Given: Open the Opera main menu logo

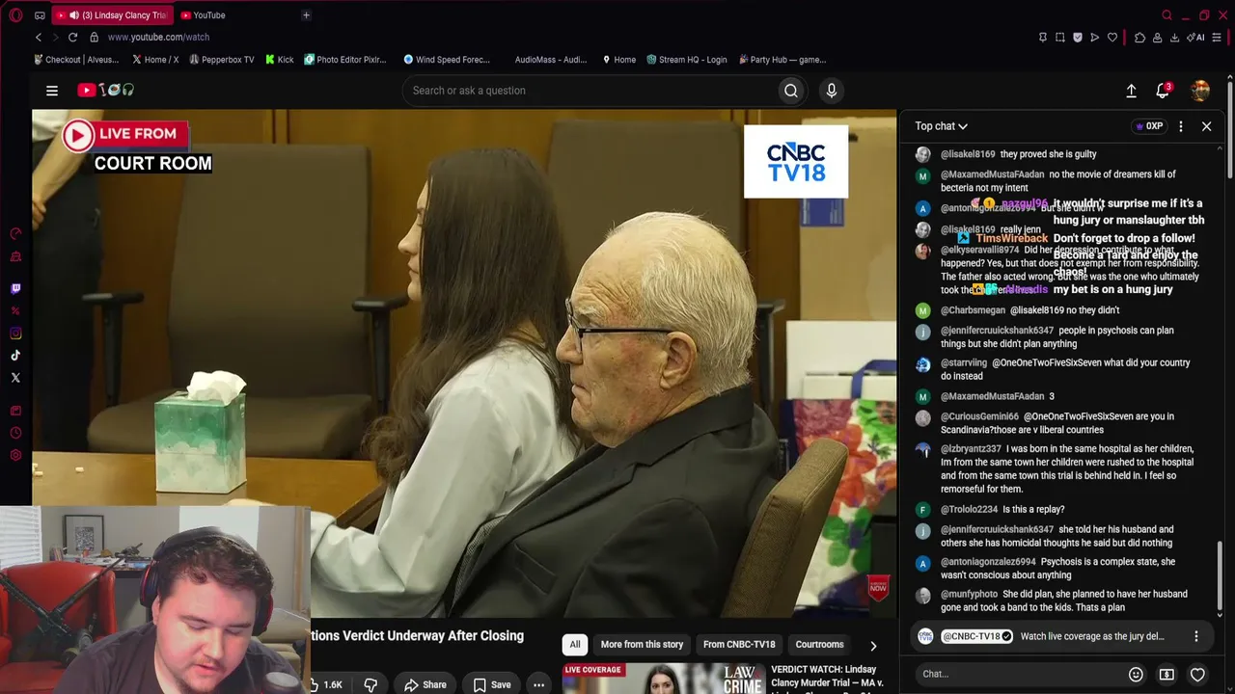Looking at the screenshot, I should 16,15.
